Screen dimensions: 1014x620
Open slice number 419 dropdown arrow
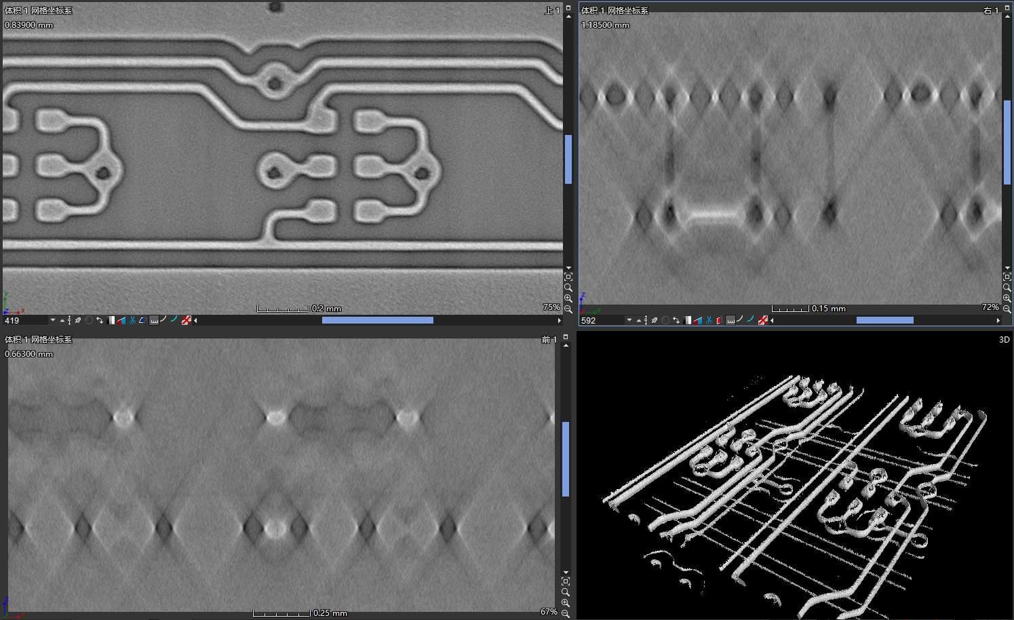[52, 320]
